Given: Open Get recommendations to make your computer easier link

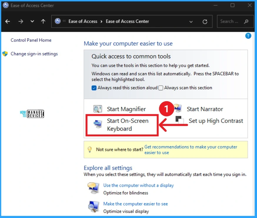Looking at the screenshot, I should (191, 149).
